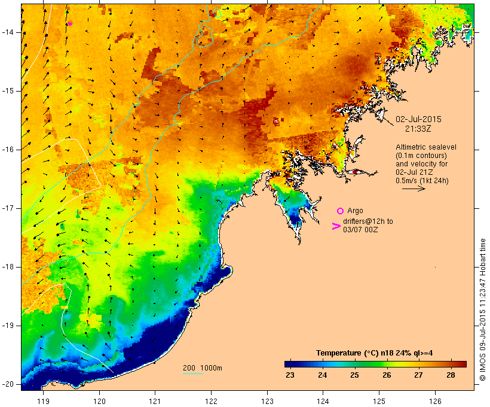This screenshot has width=490, height=407.
Task: Click the 'Altimetric sealevel' annotation line
Action: click(x=426, y=147)
